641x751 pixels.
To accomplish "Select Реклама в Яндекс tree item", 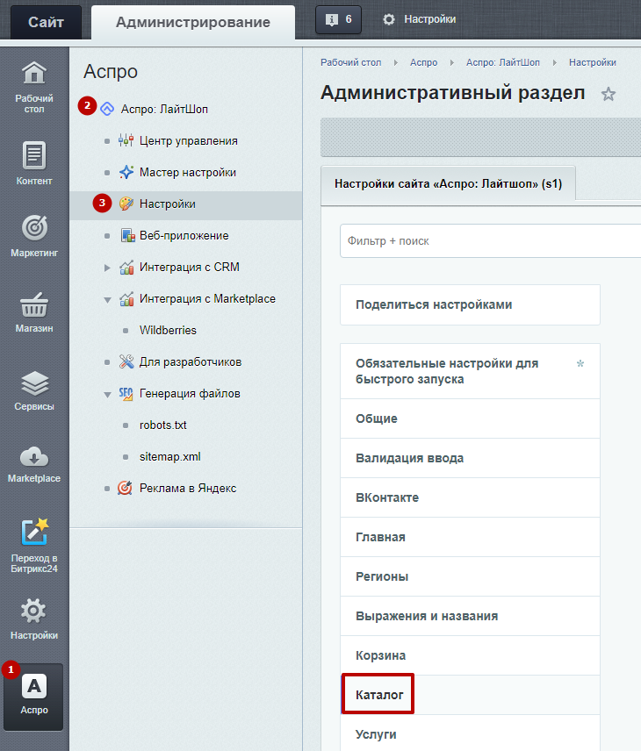I will point(188,488).
